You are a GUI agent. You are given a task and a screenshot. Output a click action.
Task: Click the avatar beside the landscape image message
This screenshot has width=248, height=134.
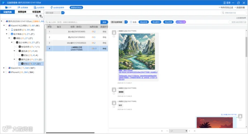pos(114,33)
